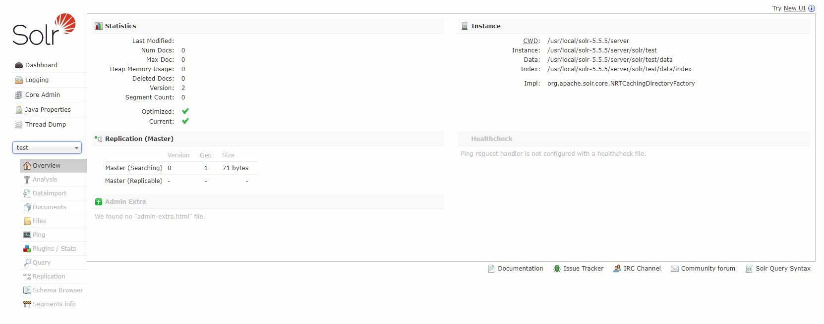Click the Optimized green checkmark
Screen dimensions: 824x324
click(185, 111)
